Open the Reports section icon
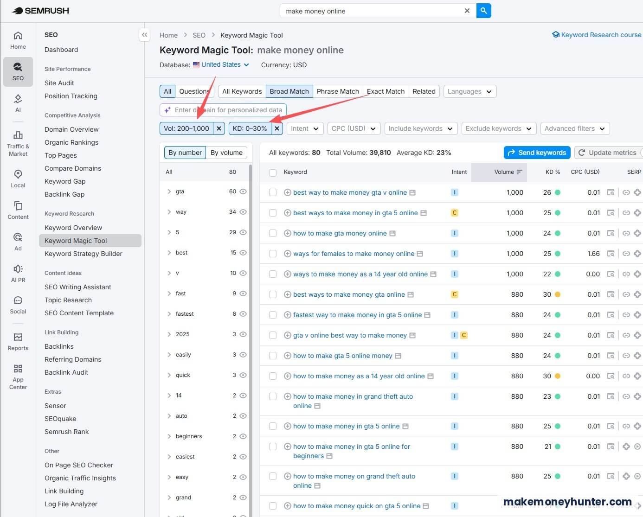Screen dimensions: 643x517 (x=18, y=337)
